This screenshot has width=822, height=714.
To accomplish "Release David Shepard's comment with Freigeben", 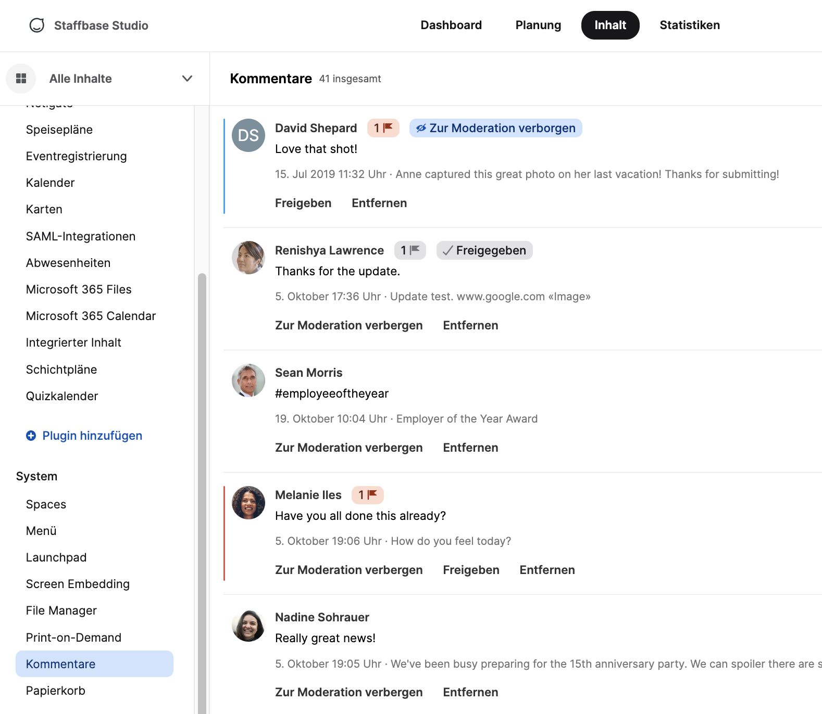I will (303, 203).
